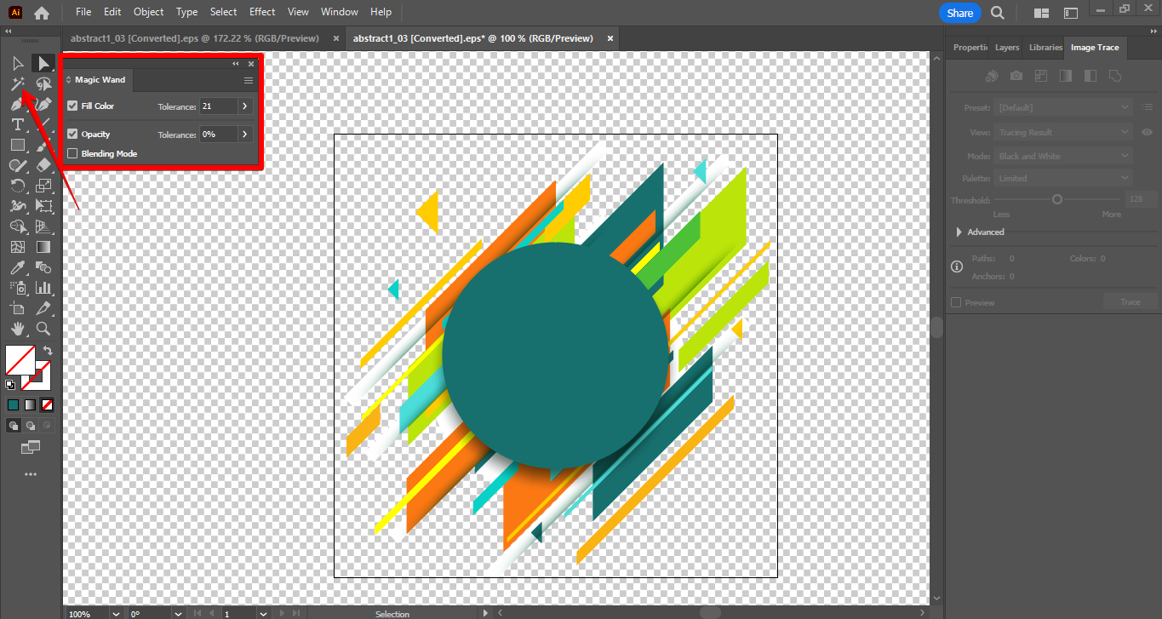Open the View dropdown showing Tracing Result

click(x=1064, y=132)
